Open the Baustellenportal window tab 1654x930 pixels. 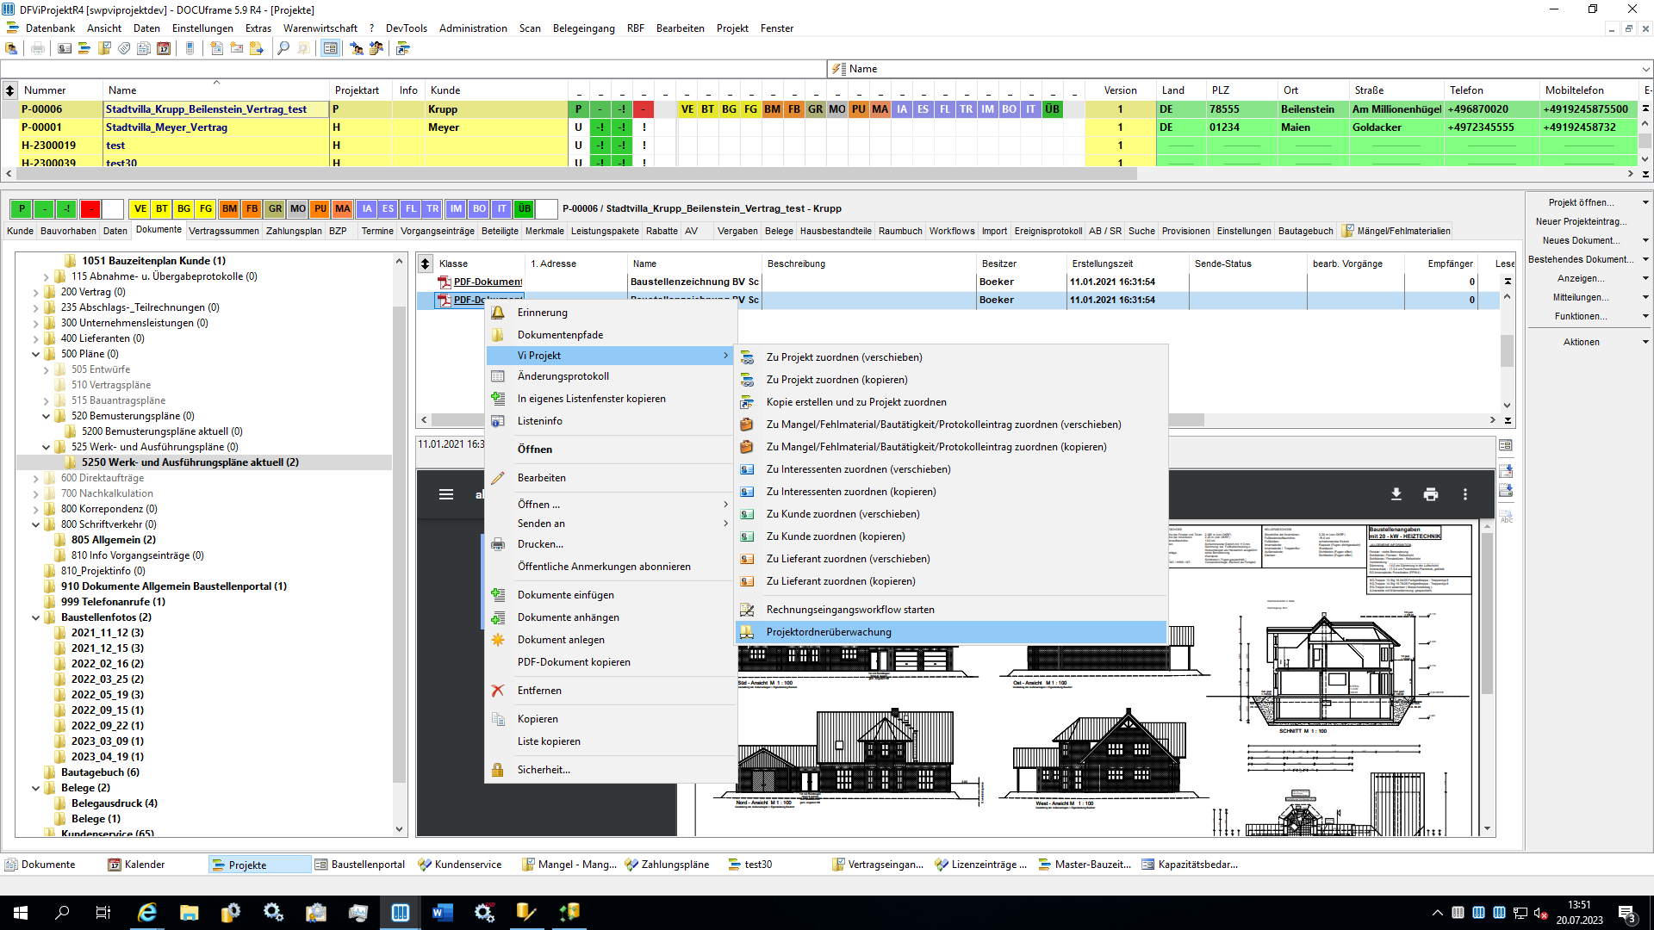[x=360, y=865]
